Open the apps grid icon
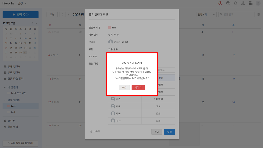263x148 pixels. click(250, 3)
